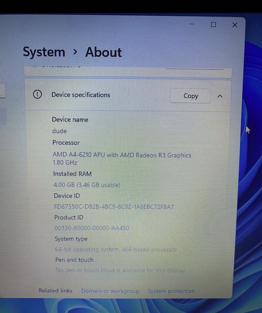Go back to System in breadcrumb
This screenshot has width=262, height=313.
click(x=44, y=52)
